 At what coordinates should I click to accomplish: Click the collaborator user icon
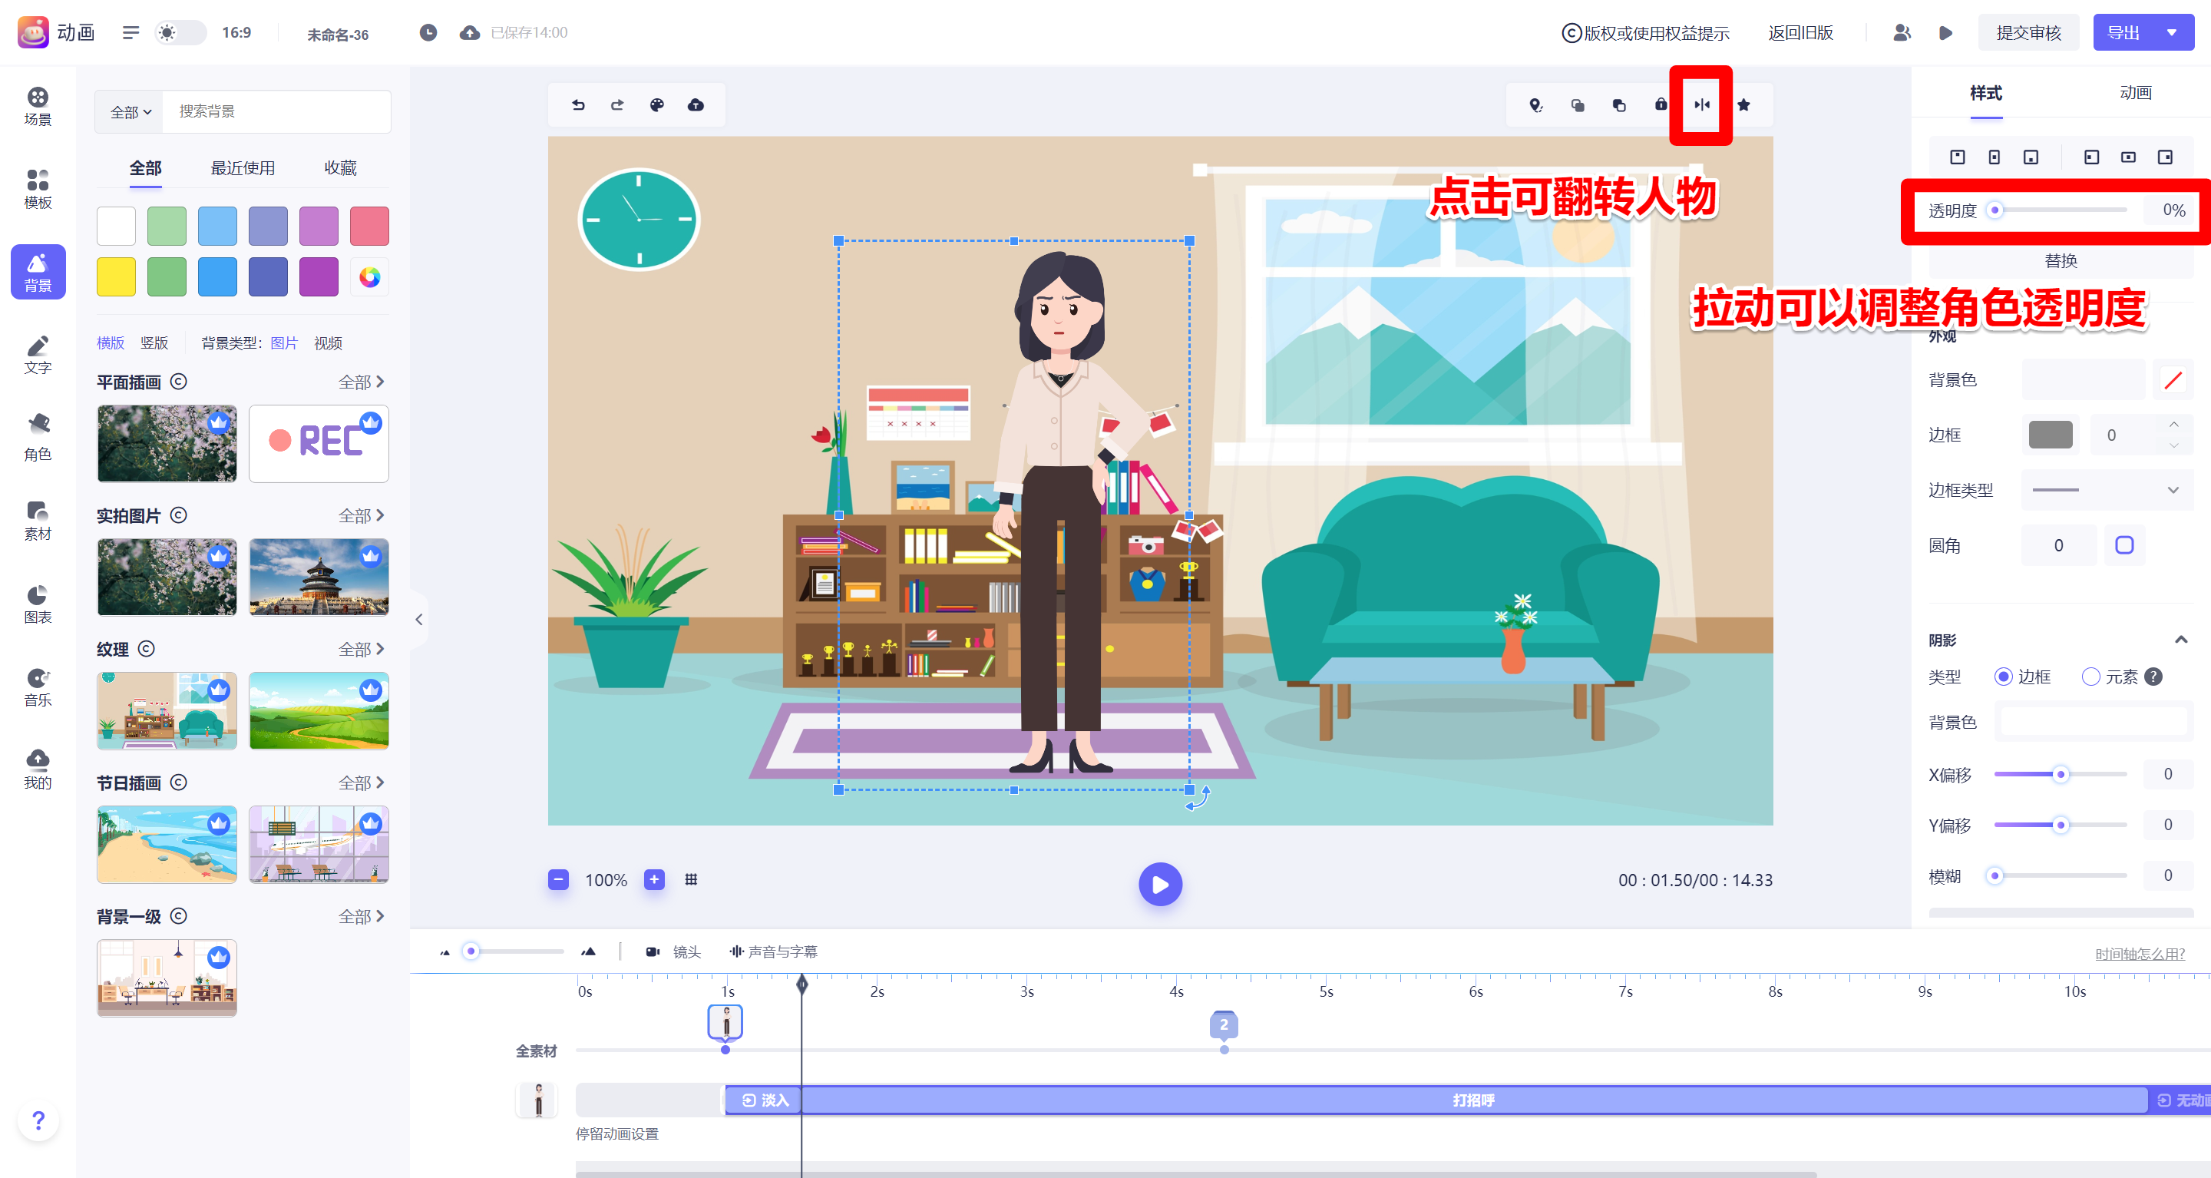click(x=1902, y=32)
